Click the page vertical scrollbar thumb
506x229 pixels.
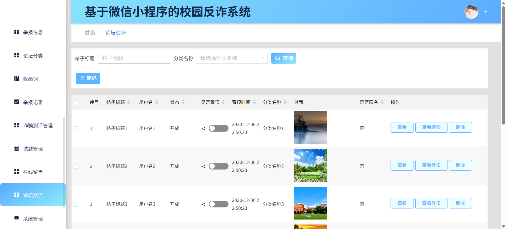point(503,65)
